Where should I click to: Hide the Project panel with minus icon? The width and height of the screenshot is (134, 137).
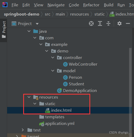point(128,23)
